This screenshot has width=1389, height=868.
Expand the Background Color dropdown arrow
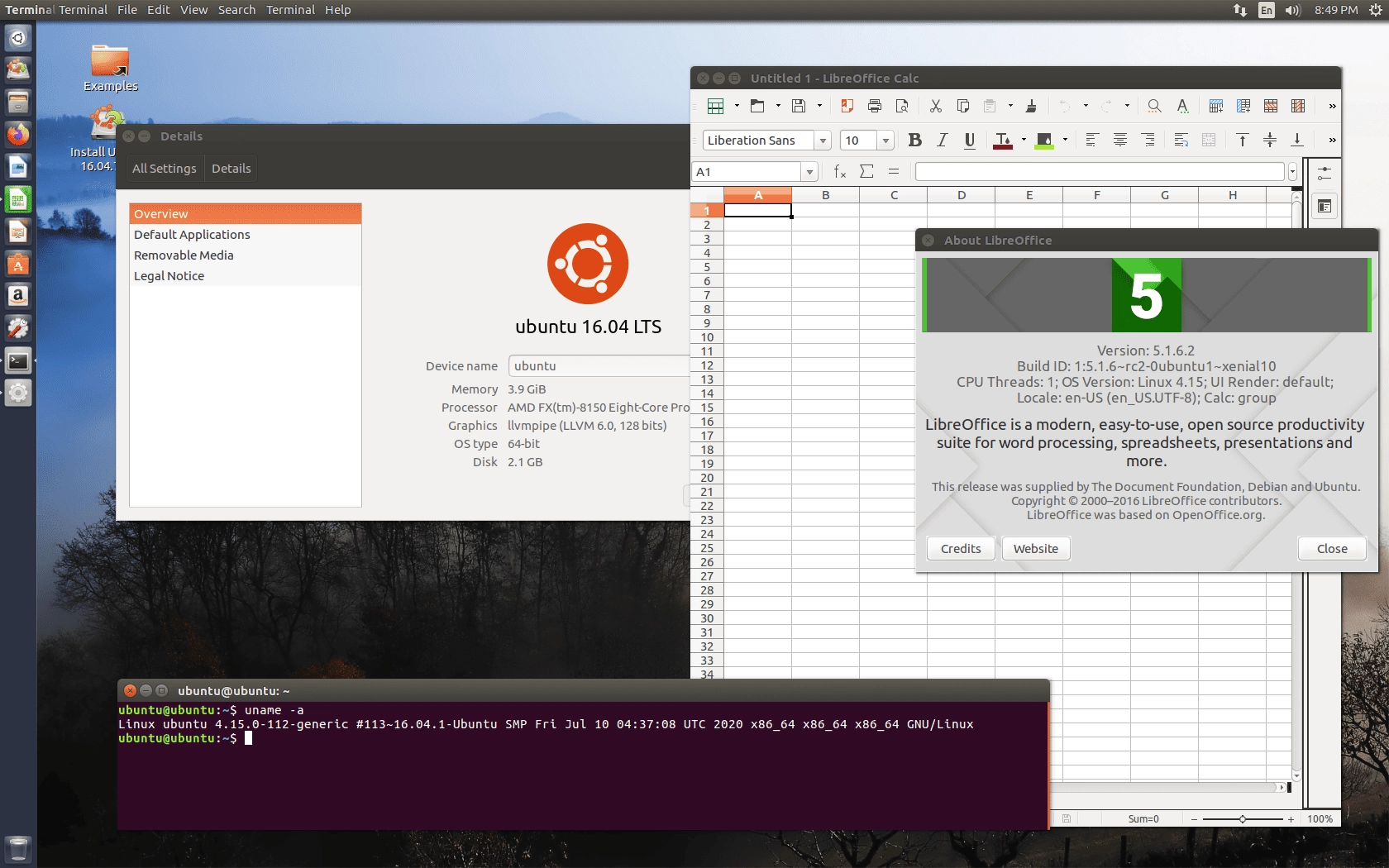tap(1065, 140)
